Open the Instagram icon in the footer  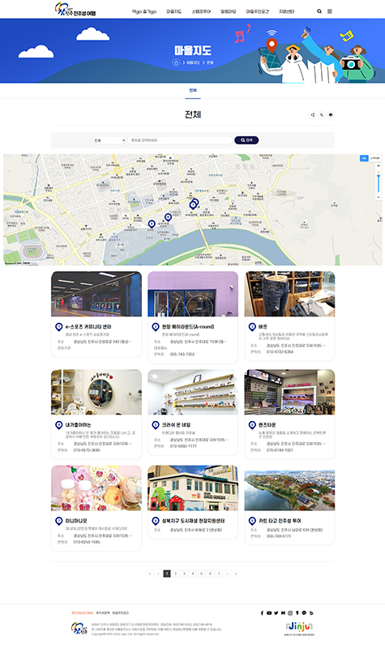(x=290, y=613)
